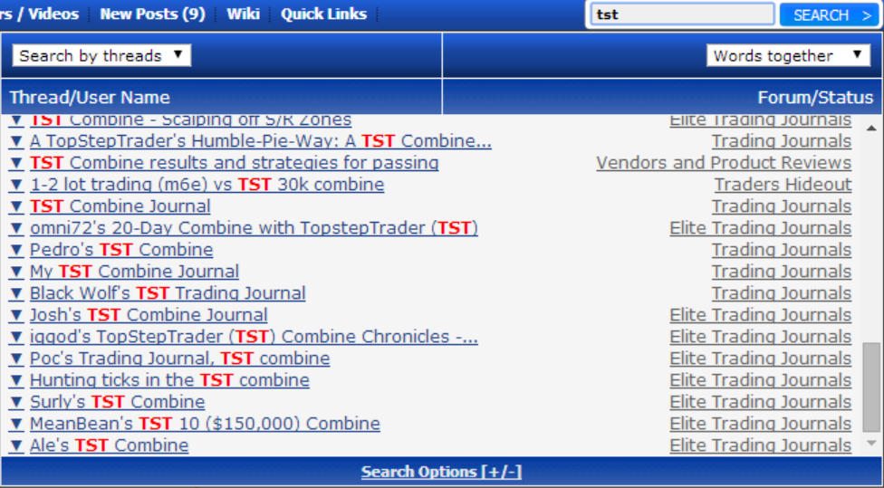
Task: Open 'Traders Hideout' forum link
Action: [783, 185]
